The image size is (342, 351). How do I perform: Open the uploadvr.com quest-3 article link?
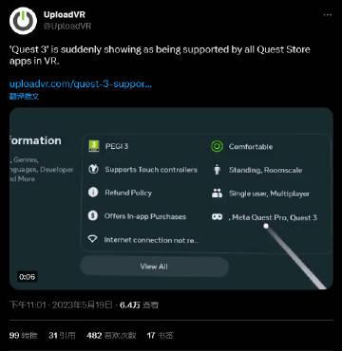coord(81,84)
